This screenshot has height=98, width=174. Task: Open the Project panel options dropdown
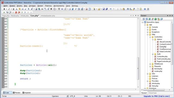pos(167,16)
